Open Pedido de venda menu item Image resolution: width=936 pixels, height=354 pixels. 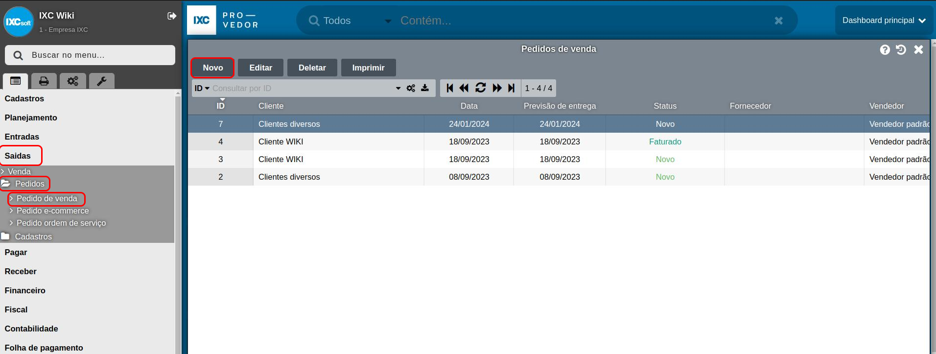[x=47, y=198]
